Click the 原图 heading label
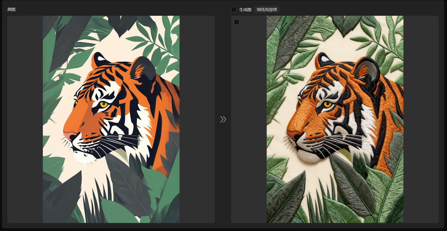 click(11, 9)
